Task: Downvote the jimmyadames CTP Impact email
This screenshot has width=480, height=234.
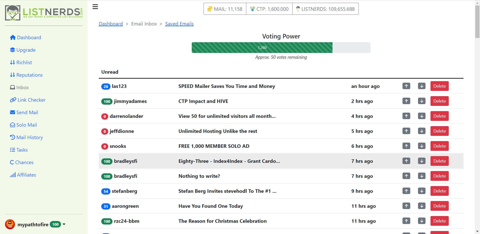Action: (421, 101)
